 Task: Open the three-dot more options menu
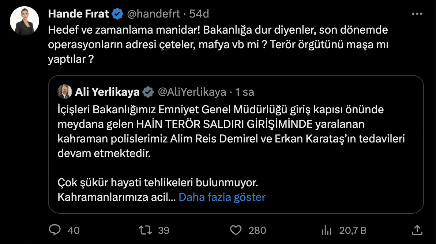(417, 14)
